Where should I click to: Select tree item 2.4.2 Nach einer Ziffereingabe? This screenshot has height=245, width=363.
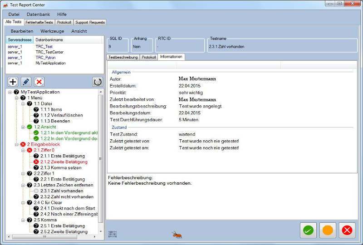pyautogui.click(x=69, y=214)
